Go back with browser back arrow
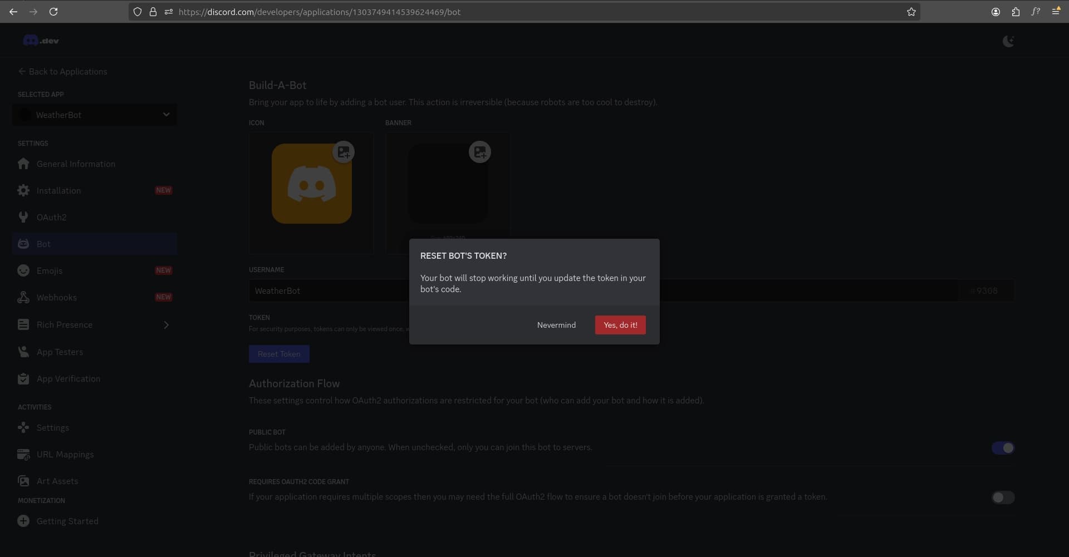 point(13,12)
